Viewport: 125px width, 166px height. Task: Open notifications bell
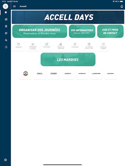pos(122,6)
